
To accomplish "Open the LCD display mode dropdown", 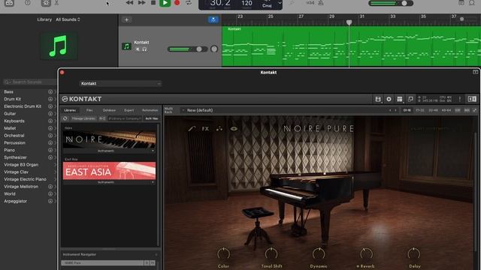I will [280, 3].
